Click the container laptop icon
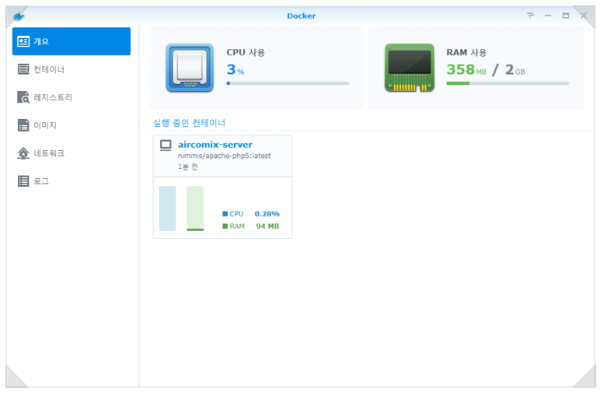The width and height of the screenshot is (601, 393). click(x=166, y=146)
